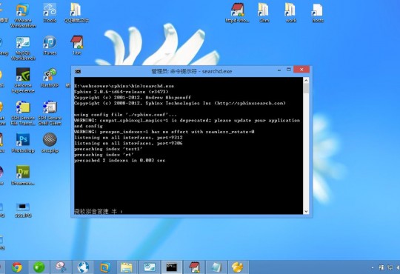The image size is (400, 274).
Task: Click the globe browser icon in the taskbar
Action: pos(83,267)
